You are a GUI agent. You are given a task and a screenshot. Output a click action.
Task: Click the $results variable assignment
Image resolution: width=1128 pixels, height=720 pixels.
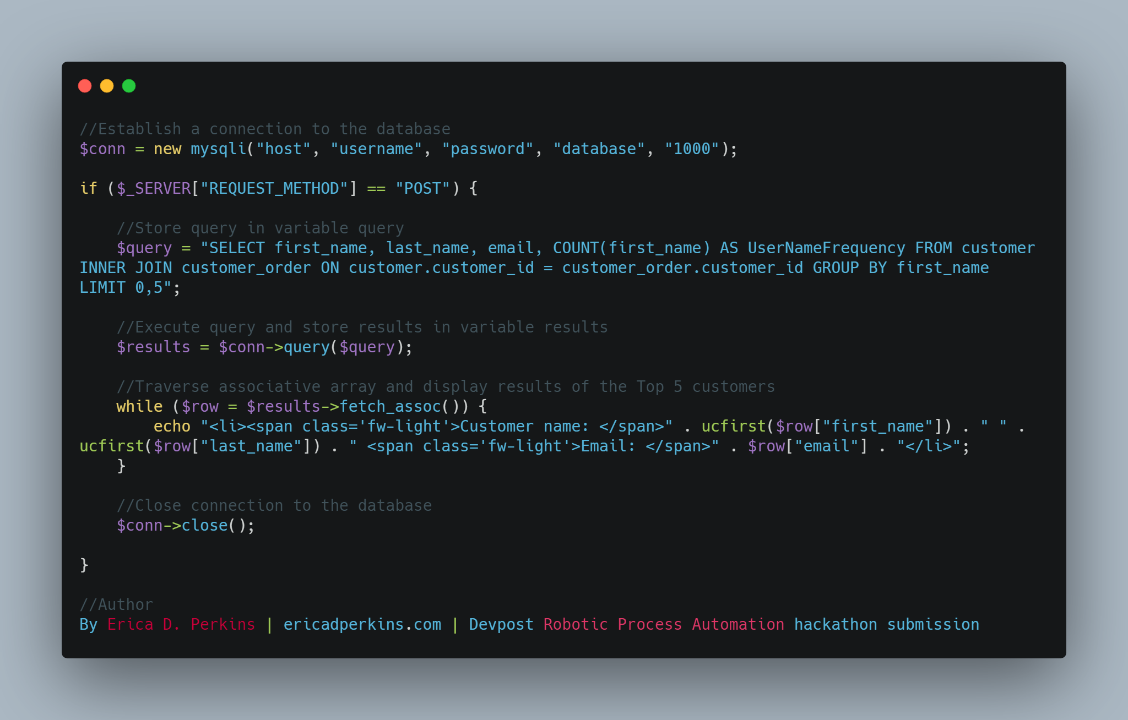(153, 347)
